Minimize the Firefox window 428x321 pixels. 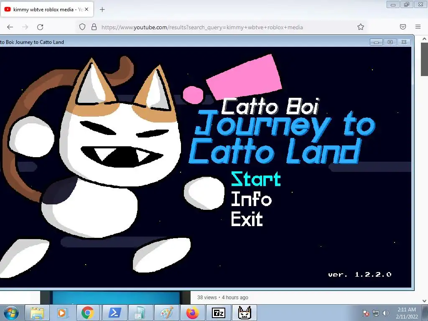pyautogui.click(x=393, y=5)
